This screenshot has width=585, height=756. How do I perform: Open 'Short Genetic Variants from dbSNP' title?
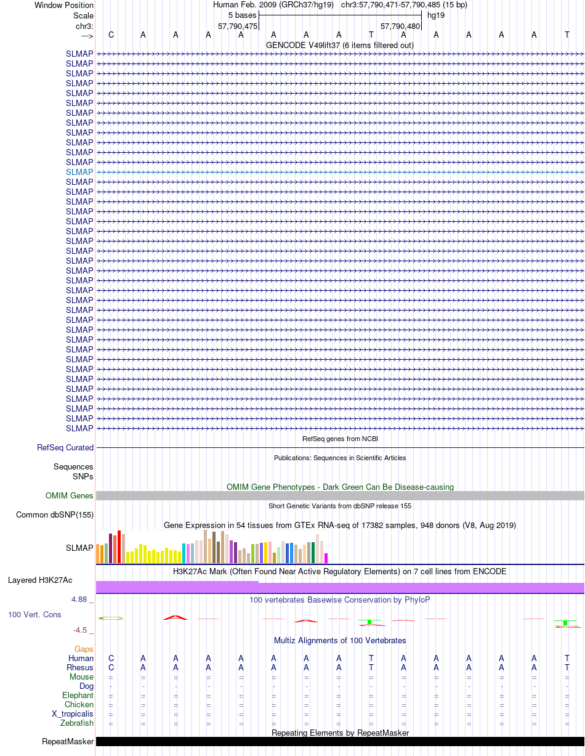(340, 506)
